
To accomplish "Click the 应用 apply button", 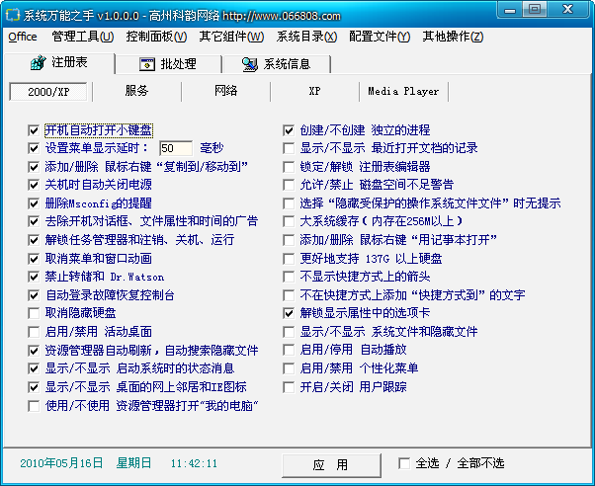I will pyautogui.click(x=330, y=464).
